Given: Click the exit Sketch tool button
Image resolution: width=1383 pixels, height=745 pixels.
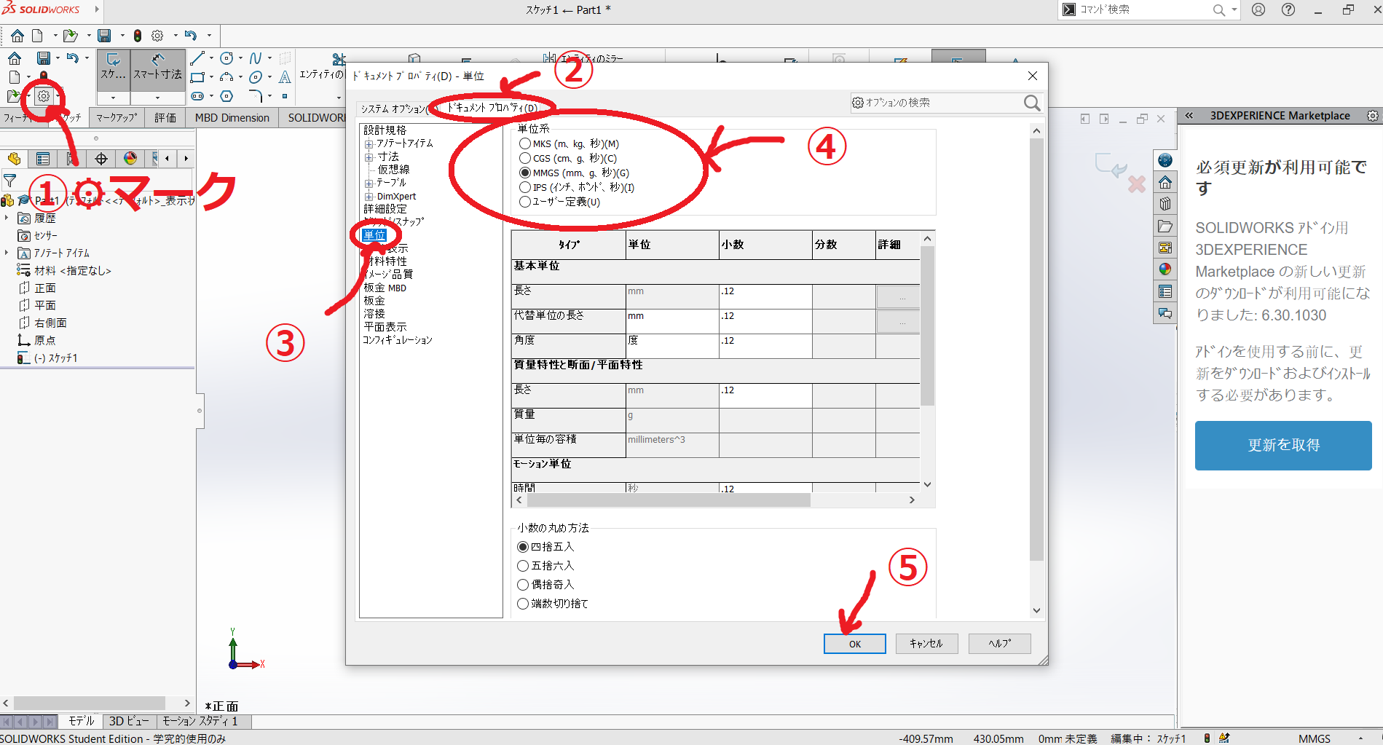Looking at the screenshot, I should pyautogui.click(x=113, y=68).
